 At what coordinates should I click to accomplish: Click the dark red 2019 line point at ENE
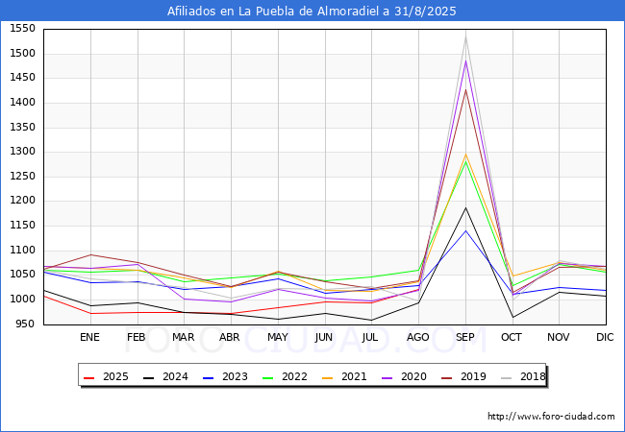pos(91,254)
